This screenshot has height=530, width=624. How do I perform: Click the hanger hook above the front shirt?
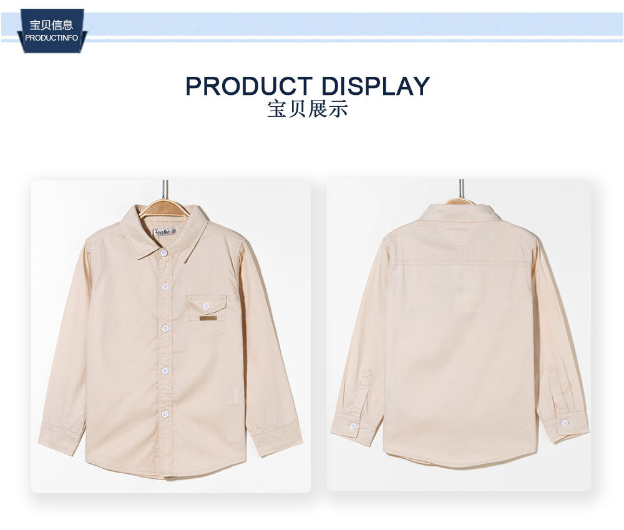[165, 190]
